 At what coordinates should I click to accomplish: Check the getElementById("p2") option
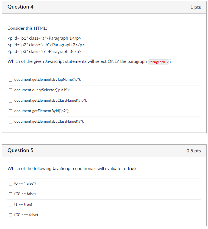[10, 111]
